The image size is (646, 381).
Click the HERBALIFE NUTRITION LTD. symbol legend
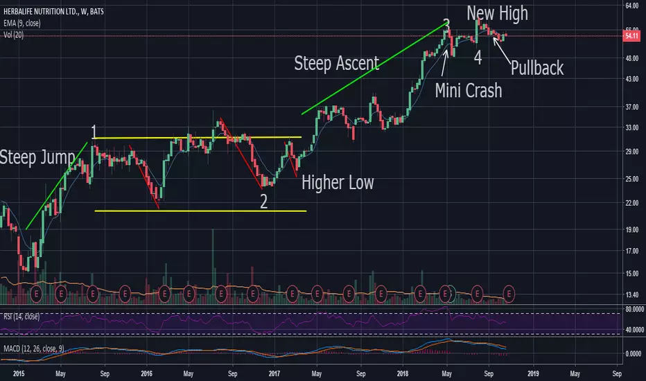click(53, 12)
